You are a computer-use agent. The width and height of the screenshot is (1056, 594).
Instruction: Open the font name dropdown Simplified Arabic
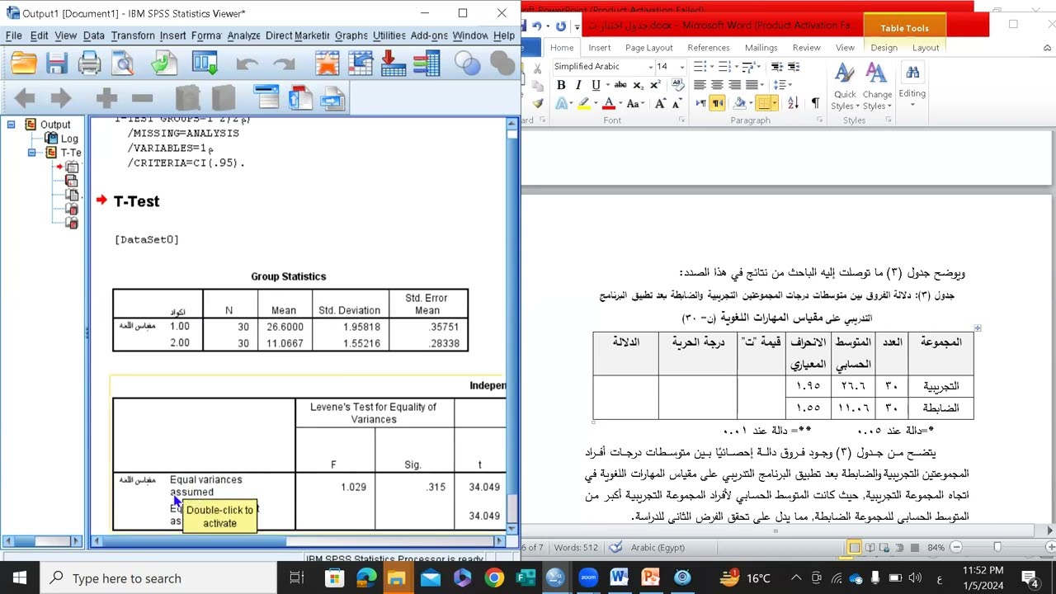650,67
